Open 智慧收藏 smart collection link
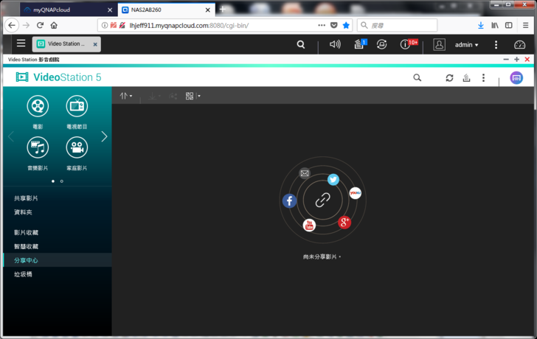537x339 pixels. point(26,247)
